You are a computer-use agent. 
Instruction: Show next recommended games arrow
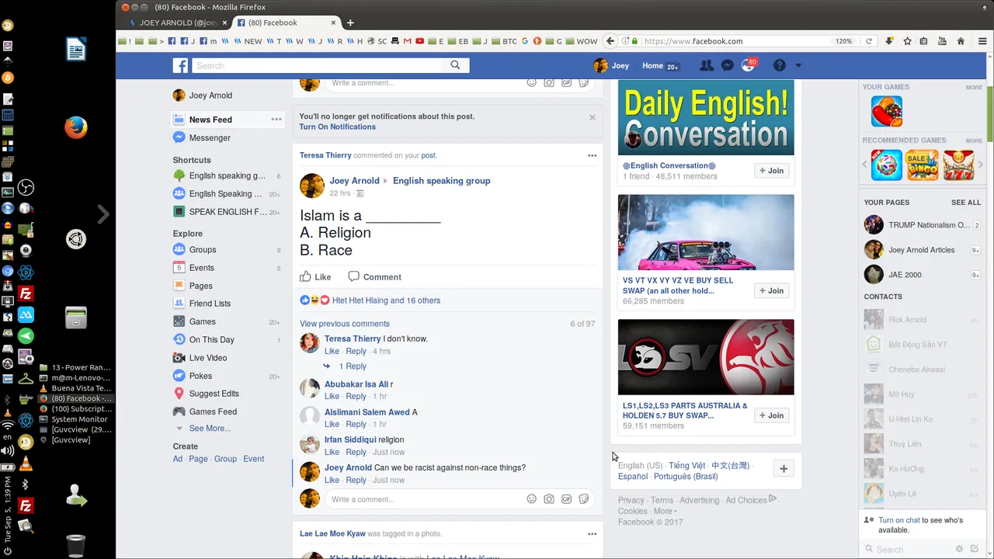pos(981,165)
